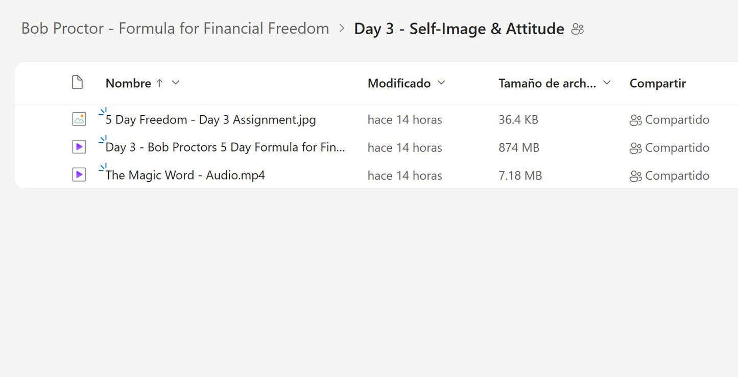Click the image icon of Day 3 Assignment.jpg

[79, 119]
